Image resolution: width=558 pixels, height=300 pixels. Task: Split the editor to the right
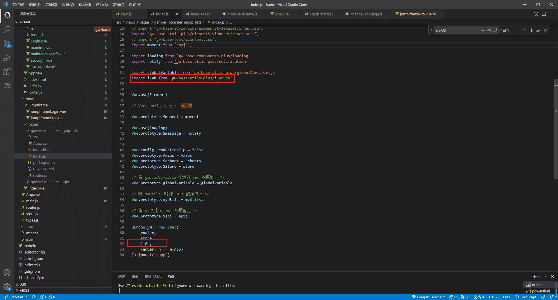pos(544,14)
